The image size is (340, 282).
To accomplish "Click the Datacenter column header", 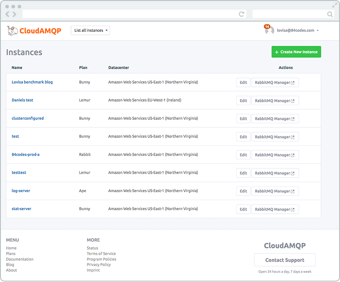I will pyautogui.click(x=119, y=67).
